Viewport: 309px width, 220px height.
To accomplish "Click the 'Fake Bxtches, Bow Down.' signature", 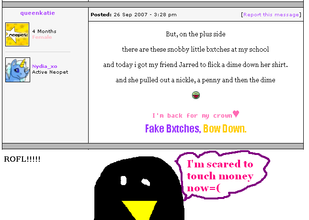I will [x=195, y=129].
